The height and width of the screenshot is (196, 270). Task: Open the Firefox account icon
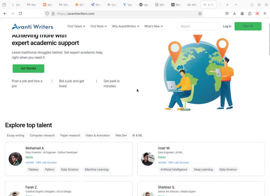(242, 13)
